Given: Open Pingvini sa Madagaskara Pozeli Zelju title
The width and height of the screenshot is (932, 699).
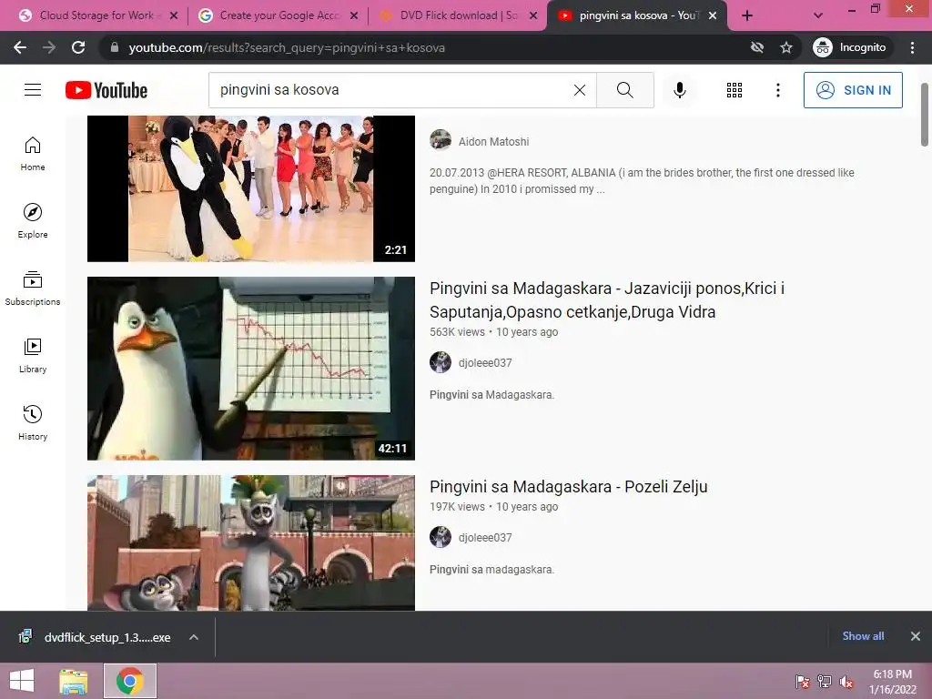Looking at the screenshot, I should tap(568, 487).
